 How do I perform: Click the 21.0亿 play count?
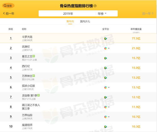[136, 48]
